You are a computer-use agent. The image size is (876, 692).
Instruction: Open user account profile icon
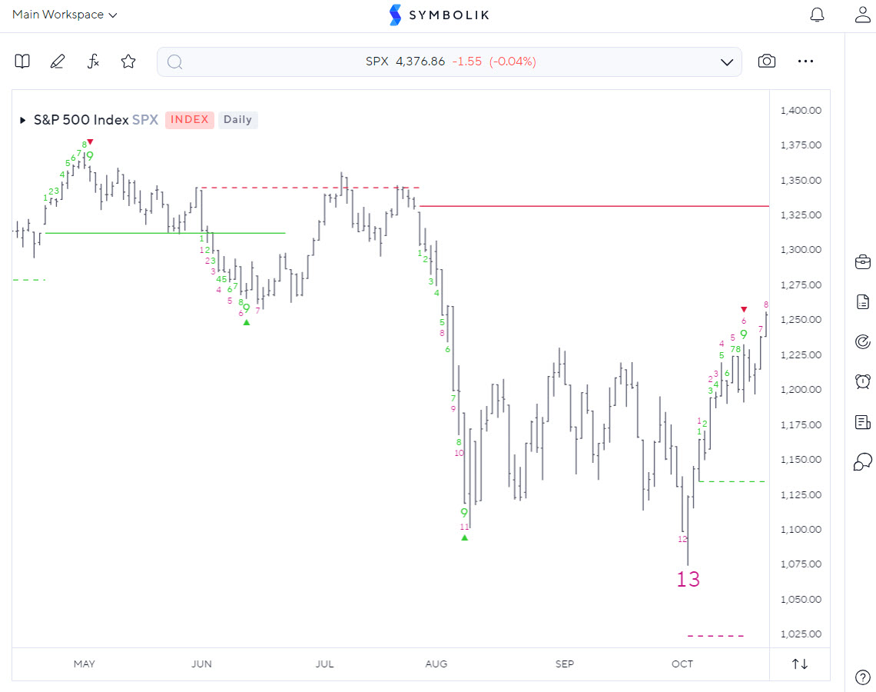pos(862,15)
